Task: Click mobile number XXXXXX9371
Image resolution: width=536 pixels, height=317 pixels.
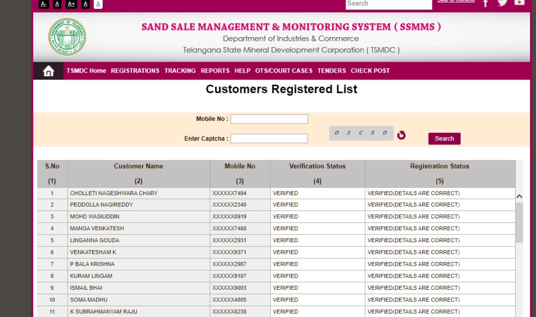Action: (x=229, y=252)
